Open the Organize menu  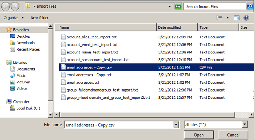[14, 18]
